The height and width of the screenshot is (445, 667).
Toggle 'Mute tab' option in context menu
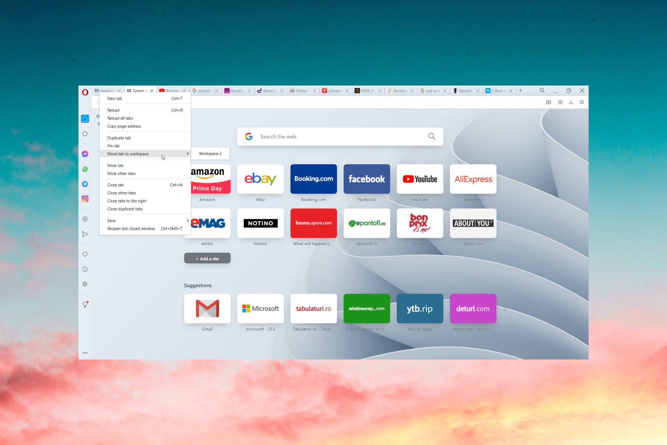coord(116,165)
